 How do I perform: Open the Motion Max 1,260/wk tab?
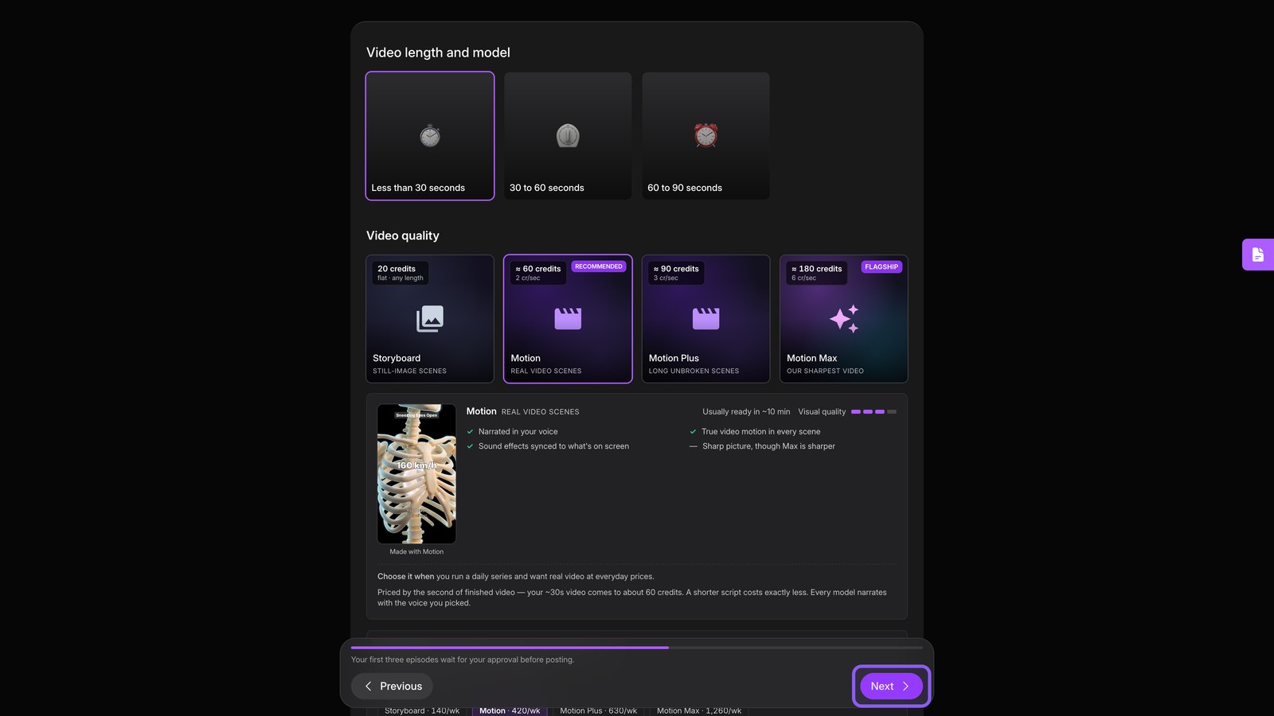pos(698,710)
